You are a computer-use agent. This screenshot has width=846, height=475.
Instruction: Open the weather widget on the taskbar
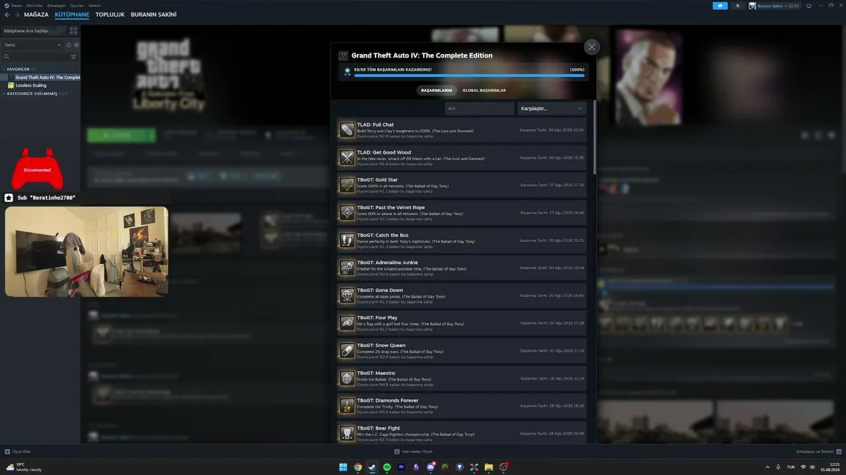[24, 467]
